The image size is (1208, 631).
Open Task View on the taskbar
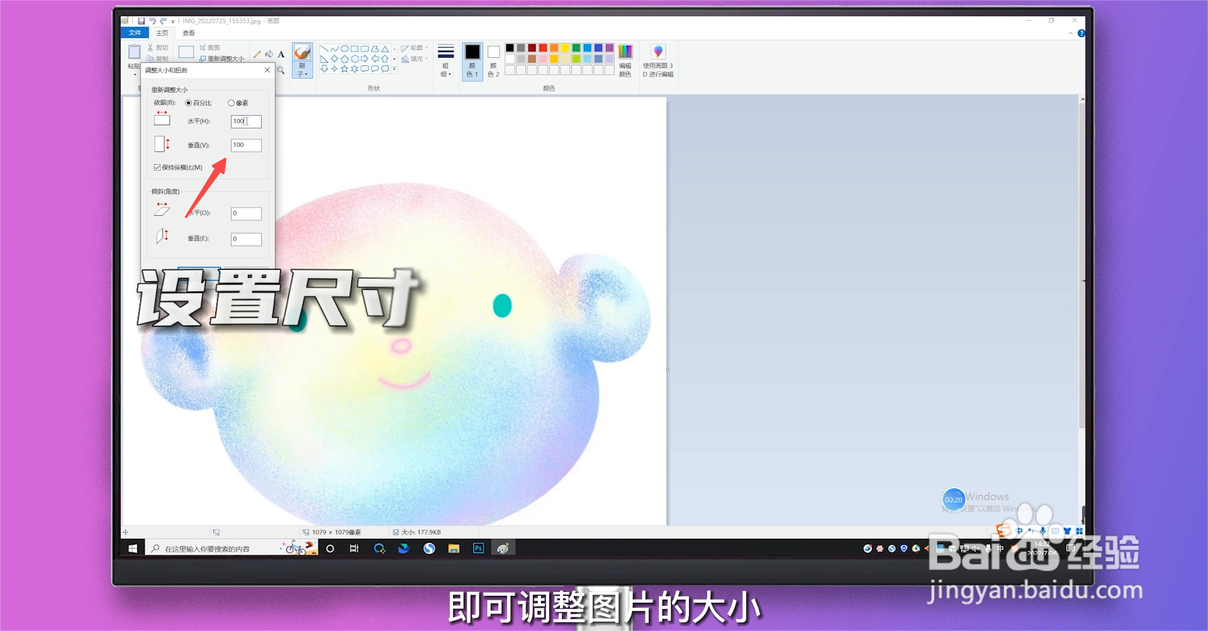354,549
